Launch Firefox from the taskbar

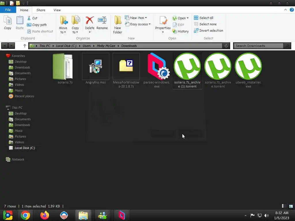click(45, 215)
